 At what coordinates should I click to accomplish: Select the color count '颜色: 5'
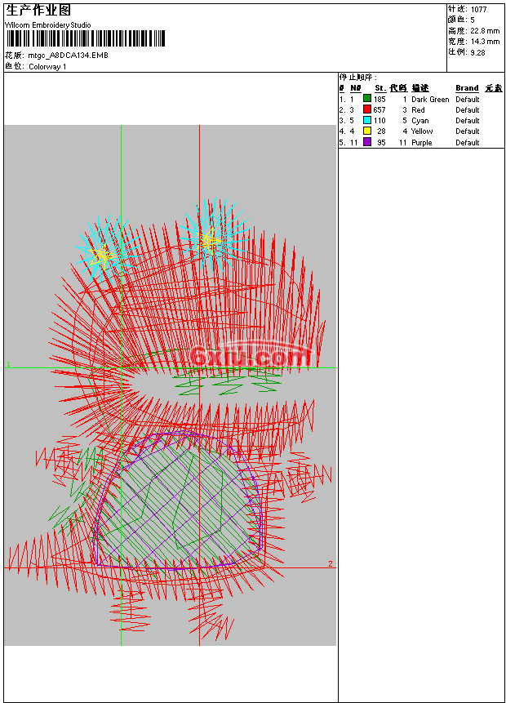click(461, 20)
